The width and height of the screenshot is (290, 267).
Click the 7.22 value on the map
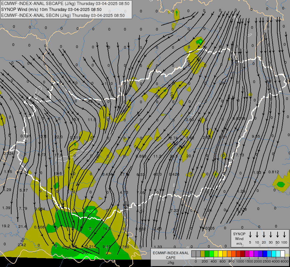174,211
